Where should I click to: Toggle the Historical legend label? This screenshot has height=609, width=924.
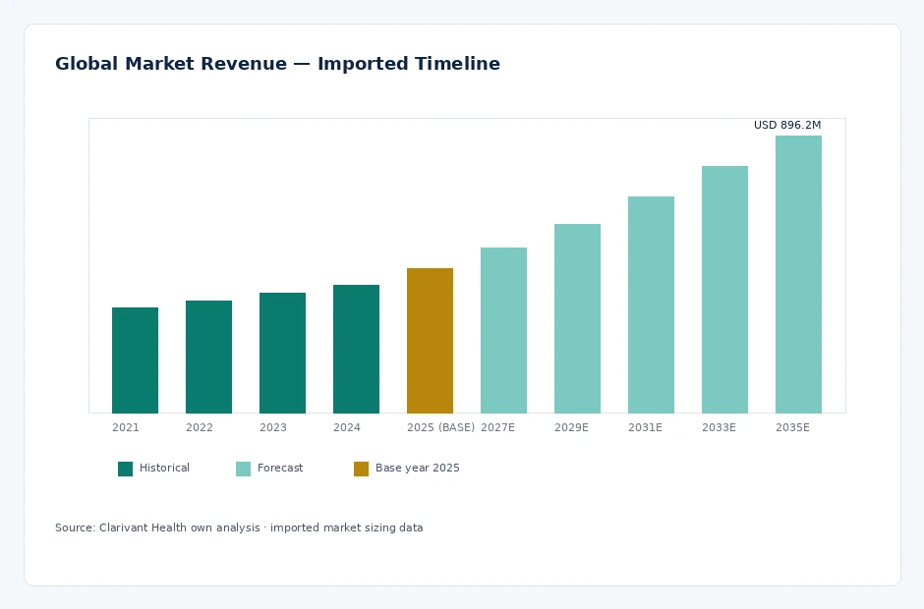pos(164,468)
